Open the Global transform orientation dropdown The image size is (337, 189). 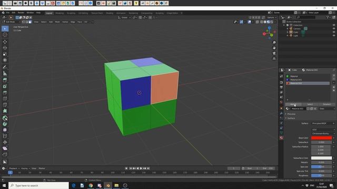124,17
